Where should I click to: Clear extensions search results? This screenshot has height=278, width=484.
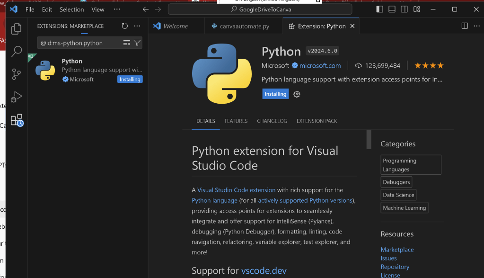click(x=126, y=43)
